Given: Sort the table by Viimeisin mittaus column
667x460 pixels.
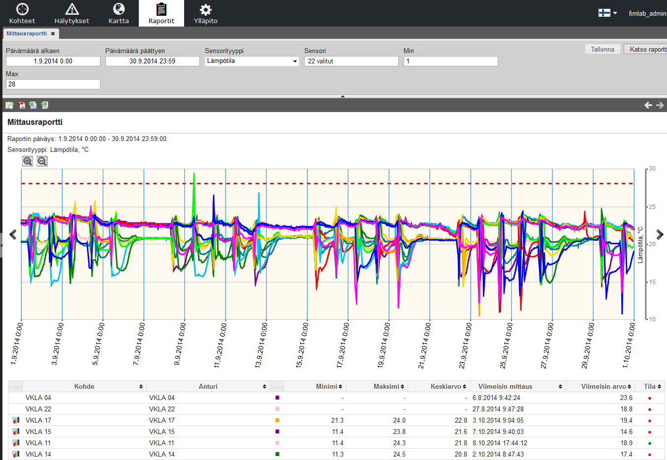Looking at the screenshot, I should (518, 386).
